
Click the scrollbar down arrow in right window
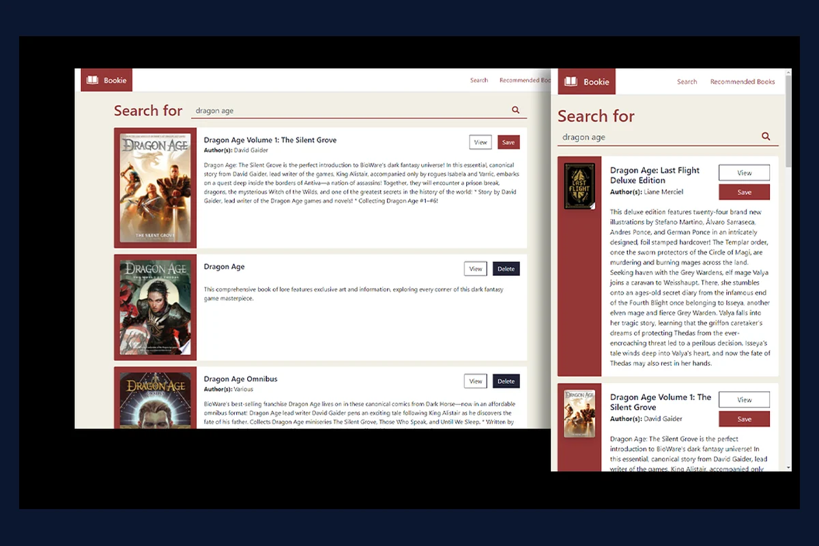coord(788,468)
